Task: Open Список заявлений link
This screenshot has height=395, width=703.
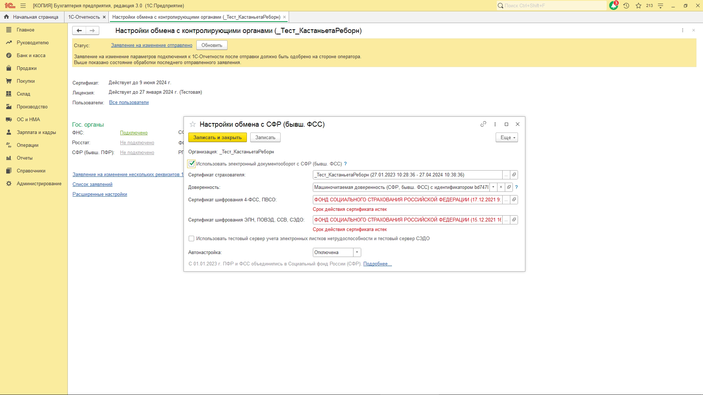Action: pyautogui.click(x=92, y=185)
